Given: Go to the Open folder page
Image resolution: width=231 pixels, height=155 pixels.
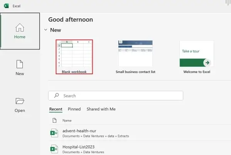Looking at the screenshot, I should [20, 105].
